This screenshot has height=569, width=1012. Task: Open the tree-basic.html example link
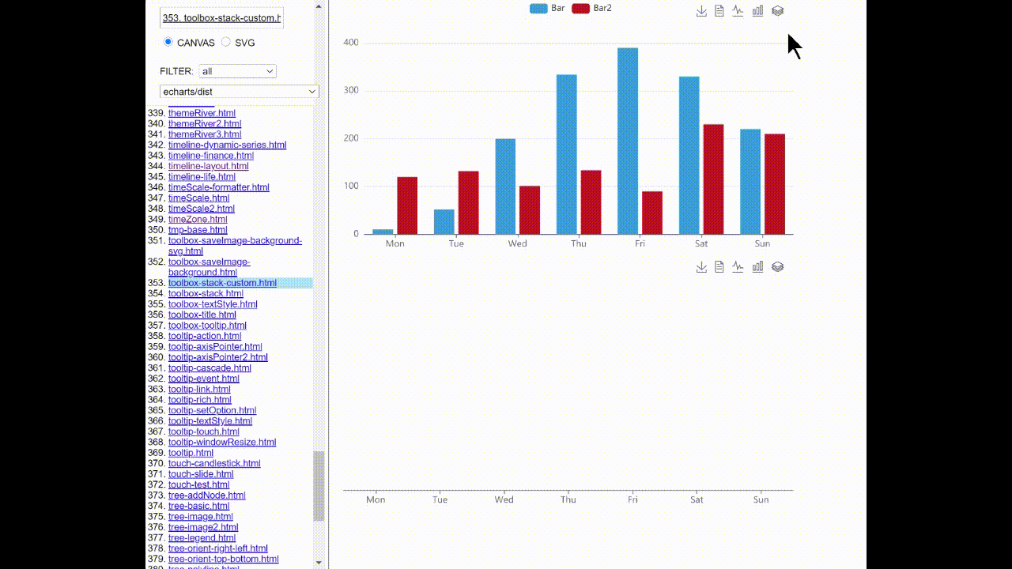point(199,506)
